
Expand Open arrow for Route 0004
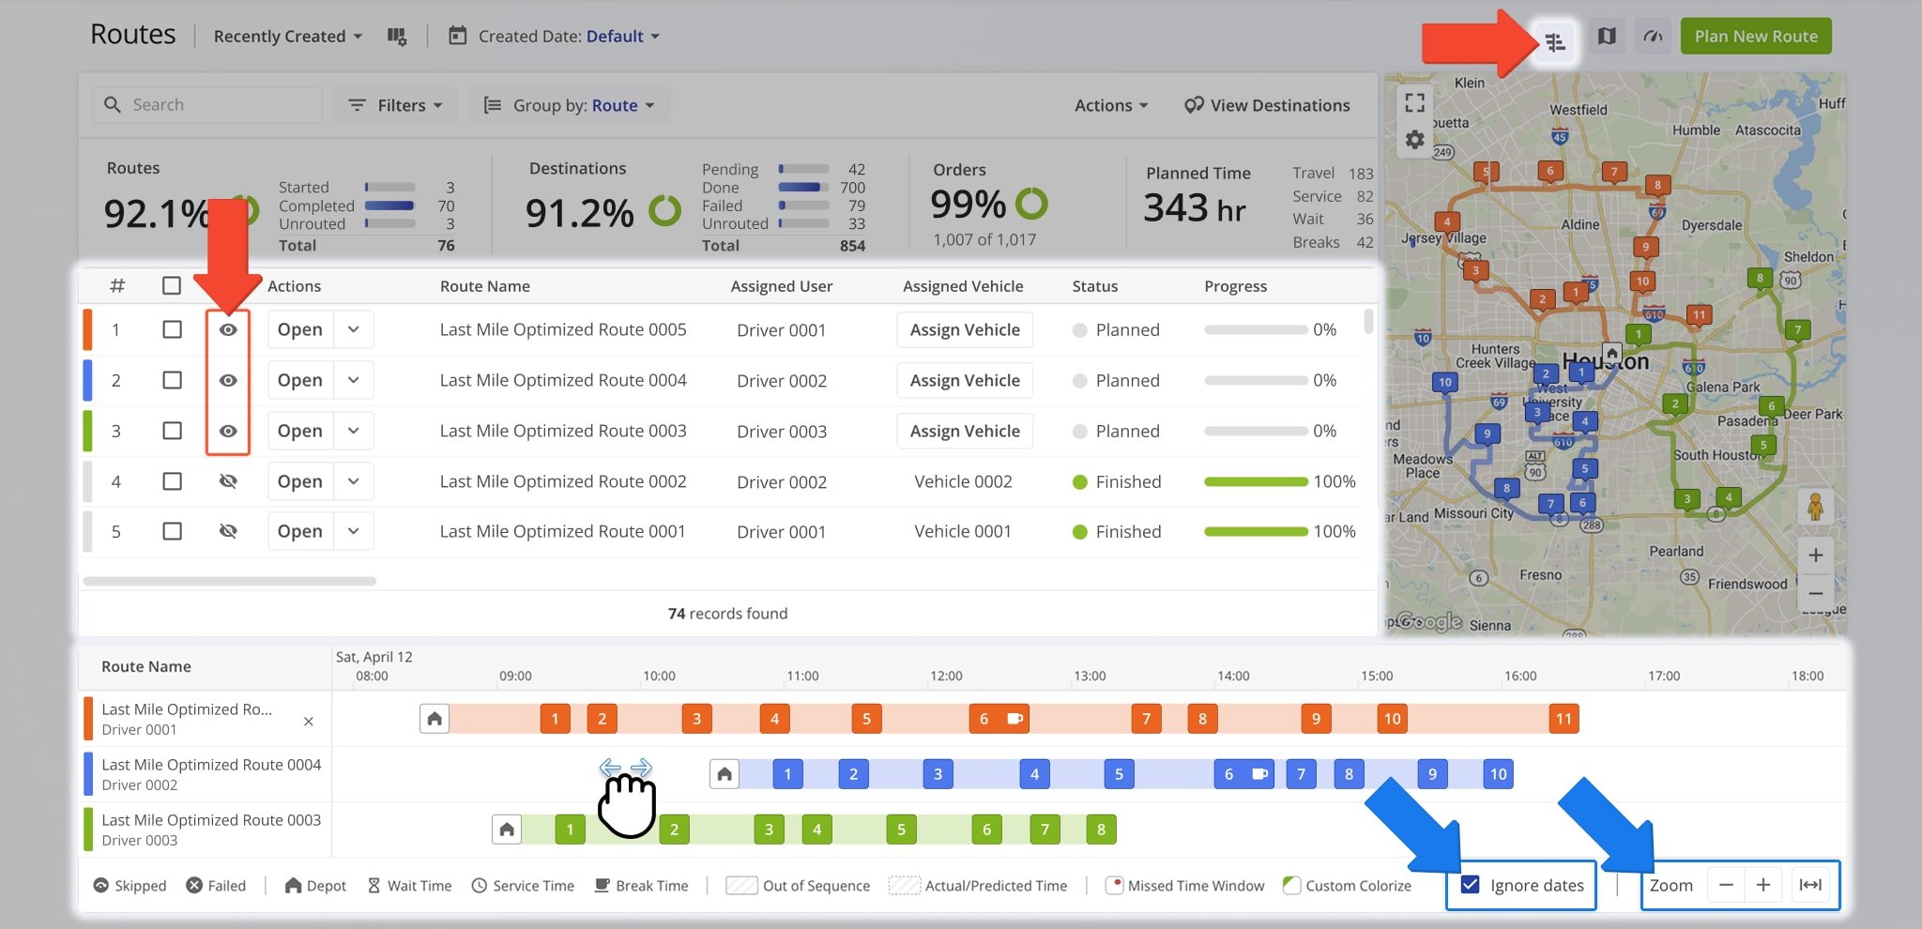pos(354,380)
